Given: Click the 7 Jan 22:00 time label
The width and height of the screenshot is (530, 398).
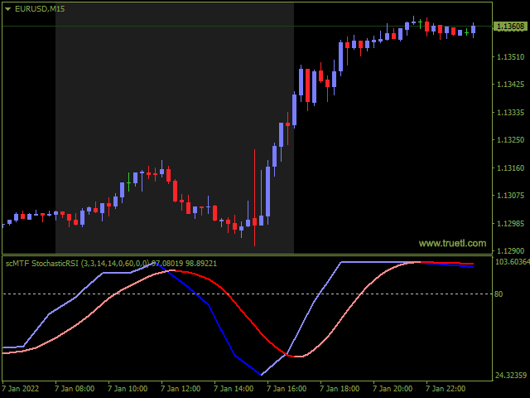Looking at the screenshot, I should pyautogui.click(x=446, y=389).
